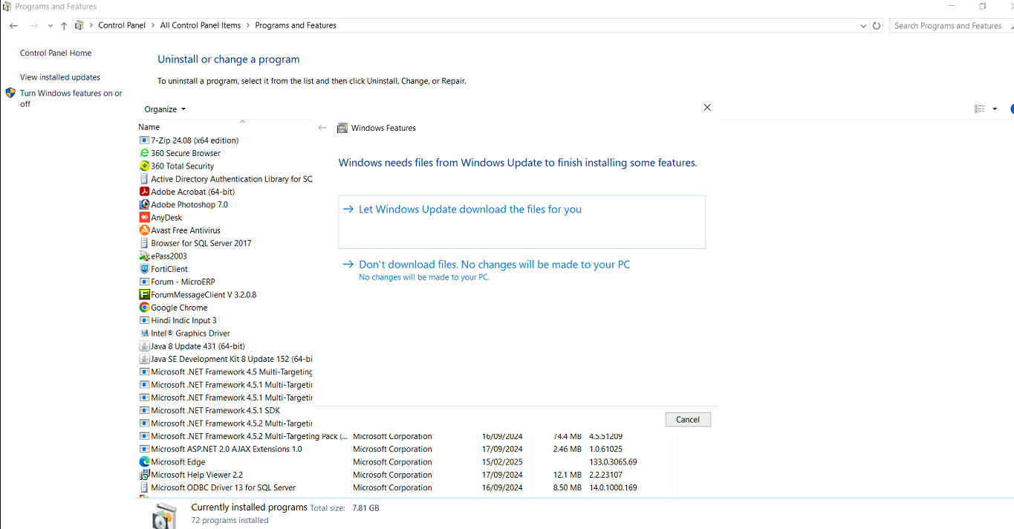Image resolution: width=1014 pixels, height=529 pixels.
Task: Click the Java SE Development Kit icon
Action: point(144,359)
